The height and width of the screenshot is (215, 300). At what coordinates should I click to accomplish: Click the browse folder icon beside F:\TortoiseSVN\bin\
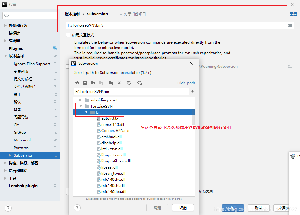290,25
